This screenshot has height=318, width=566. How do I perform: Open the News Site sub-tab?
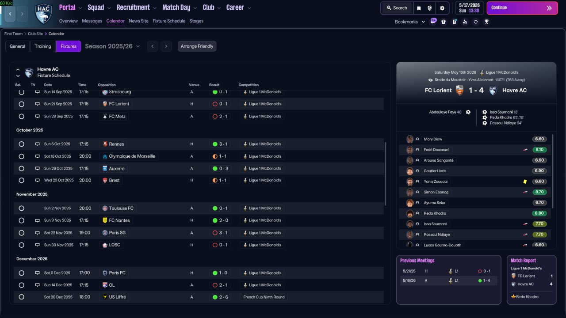click(138, 21)
